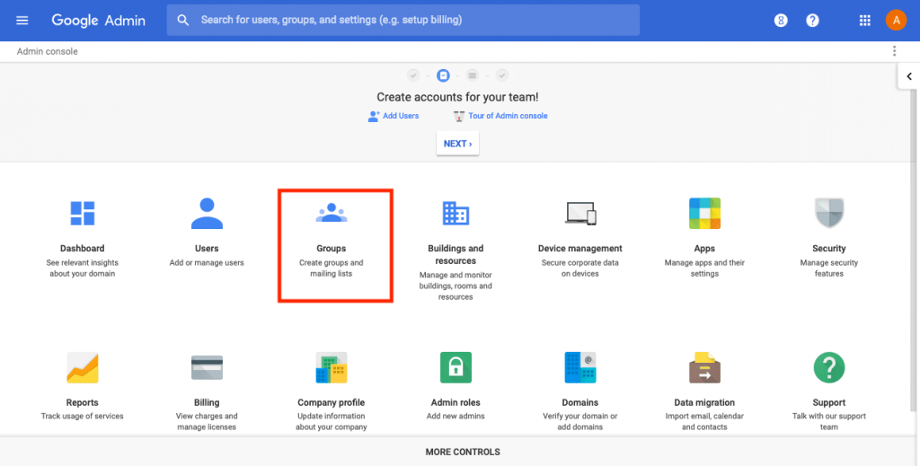Image resolution: width=920 pixels, height=466 pixels.
Task: Click the Security shield icon
Action: pyautogui.click(x=829, y=214)
